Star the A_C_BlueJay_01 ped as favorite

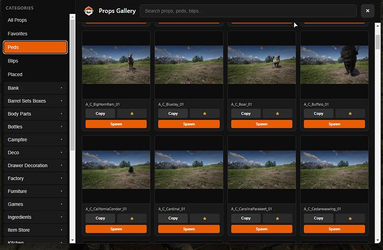pyautogui.click(x=205, y=113)
